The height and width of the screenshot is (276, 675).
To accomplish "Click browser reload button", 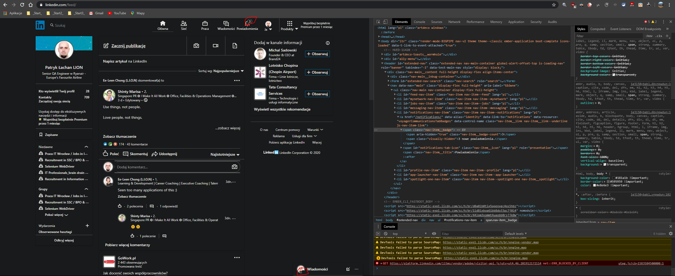I will [22, 5].
